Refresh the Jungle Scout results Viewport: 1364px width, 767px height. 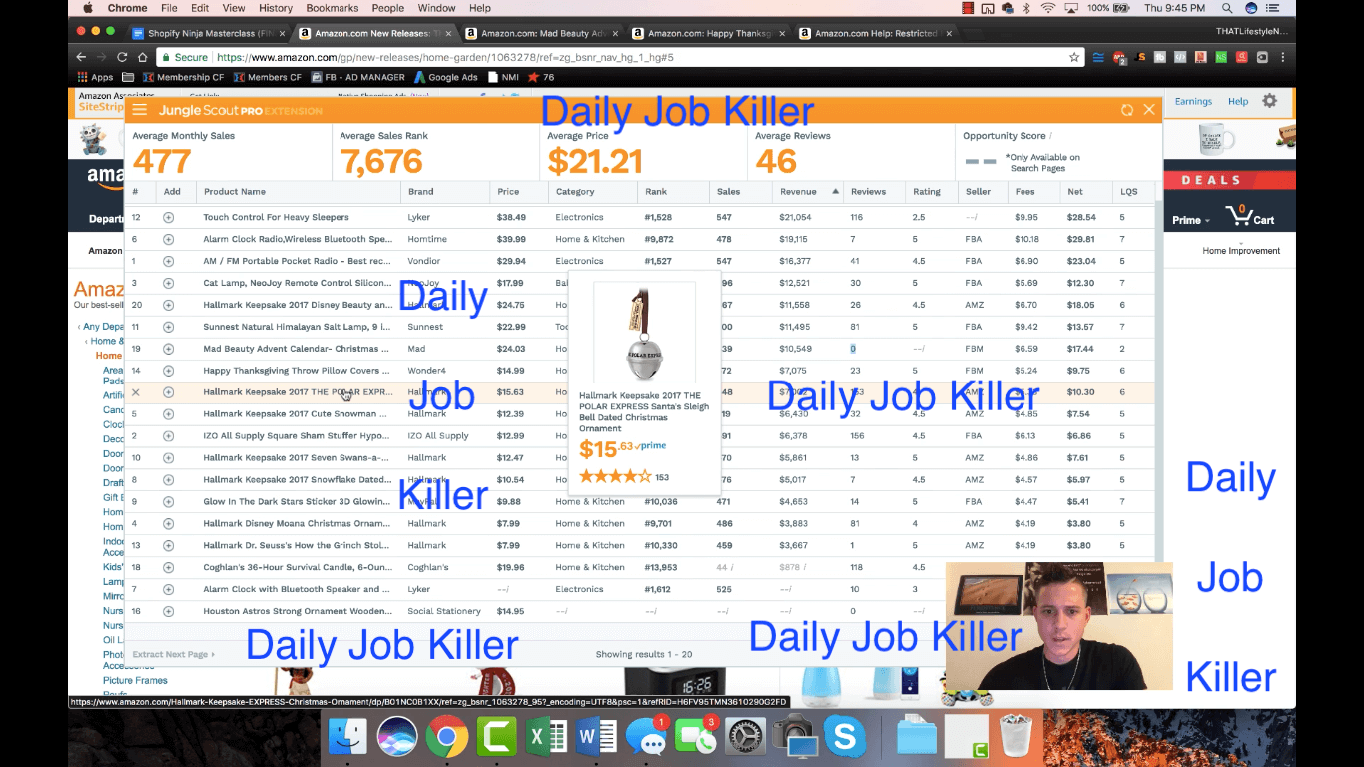tap(1127, 110)
